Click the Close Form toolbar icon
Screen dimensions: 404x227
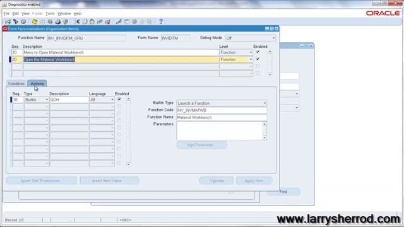pyautogui.click(x=66, y=21)
